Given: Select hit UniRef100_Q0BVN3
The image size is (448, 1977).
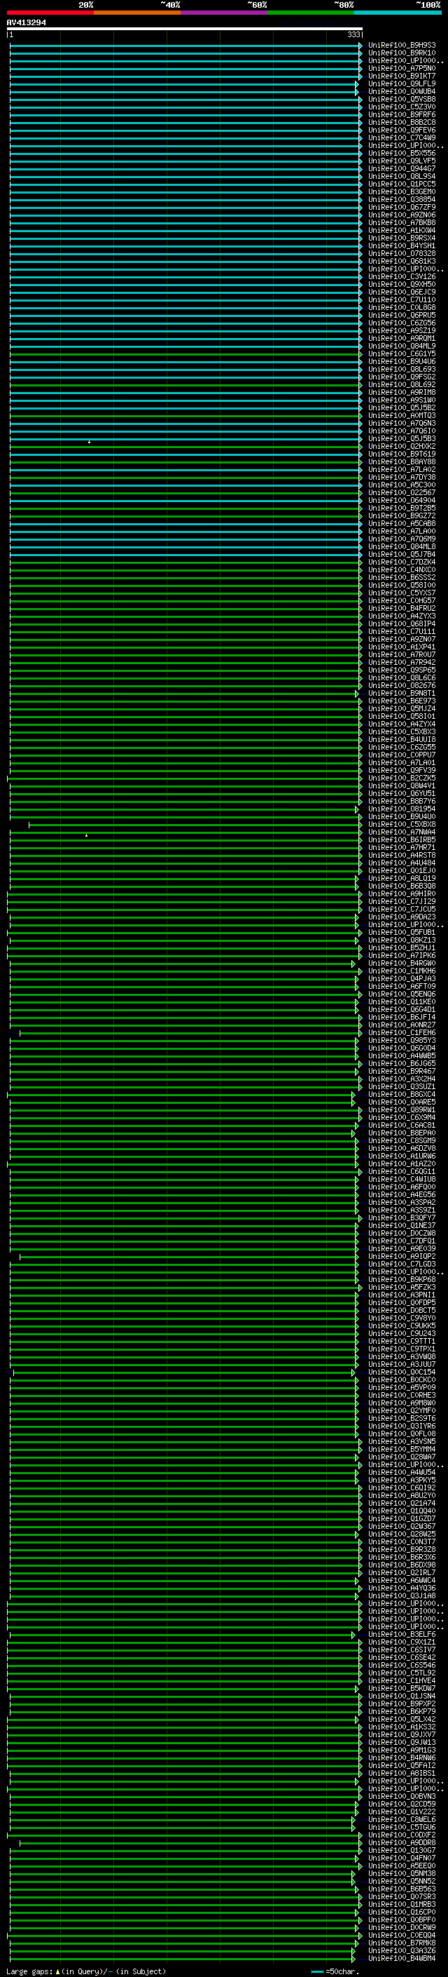Looking at the screenshot, I should point(402,1796).
